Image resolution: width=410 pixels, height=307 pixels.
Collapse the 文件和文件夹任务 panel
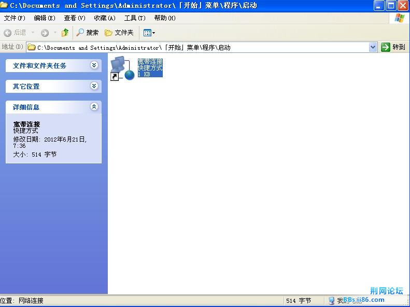pos(94,65)
